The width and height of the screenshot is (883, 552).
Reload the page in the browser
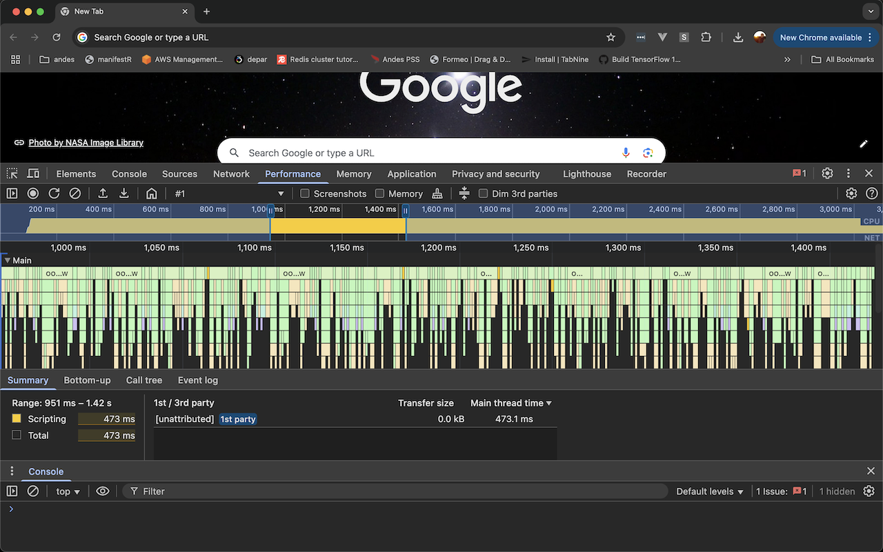(x=57, y=37)
